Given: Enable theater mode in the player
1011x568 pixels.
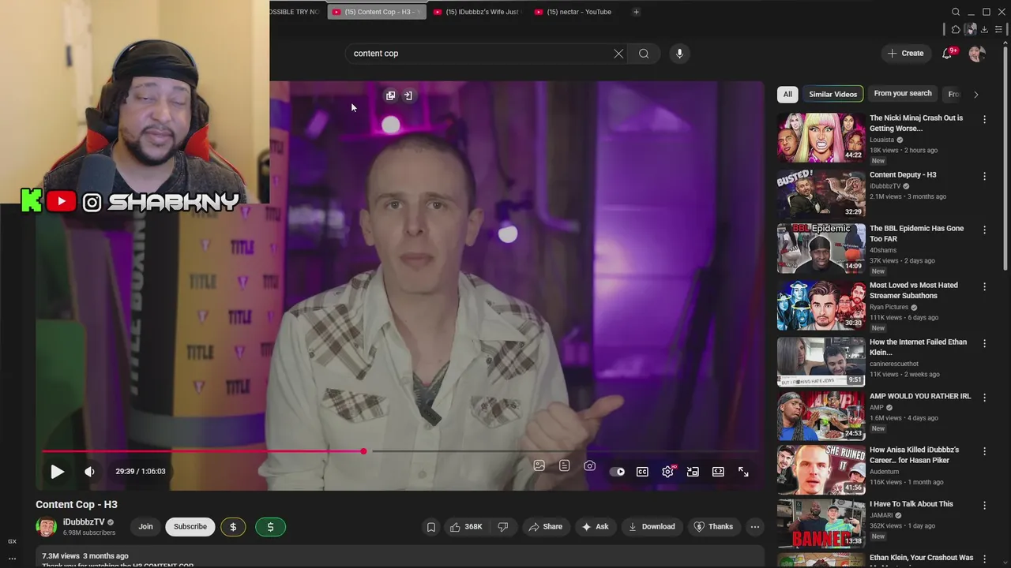Looking at the screenshot, I should tap(718, 472).
